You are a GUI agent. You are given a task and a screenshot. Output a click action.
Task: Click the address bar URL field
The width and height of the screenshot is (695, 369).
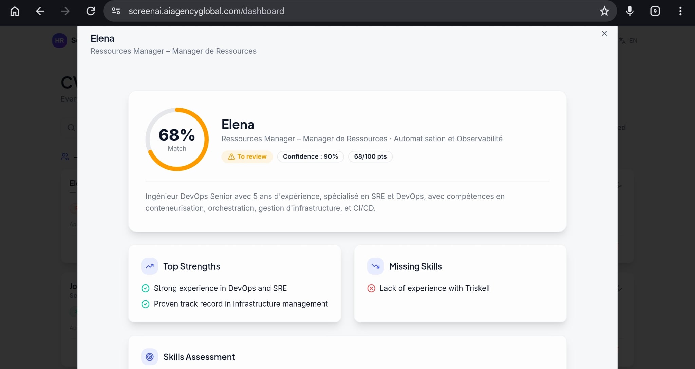click(x=339, y=11)
